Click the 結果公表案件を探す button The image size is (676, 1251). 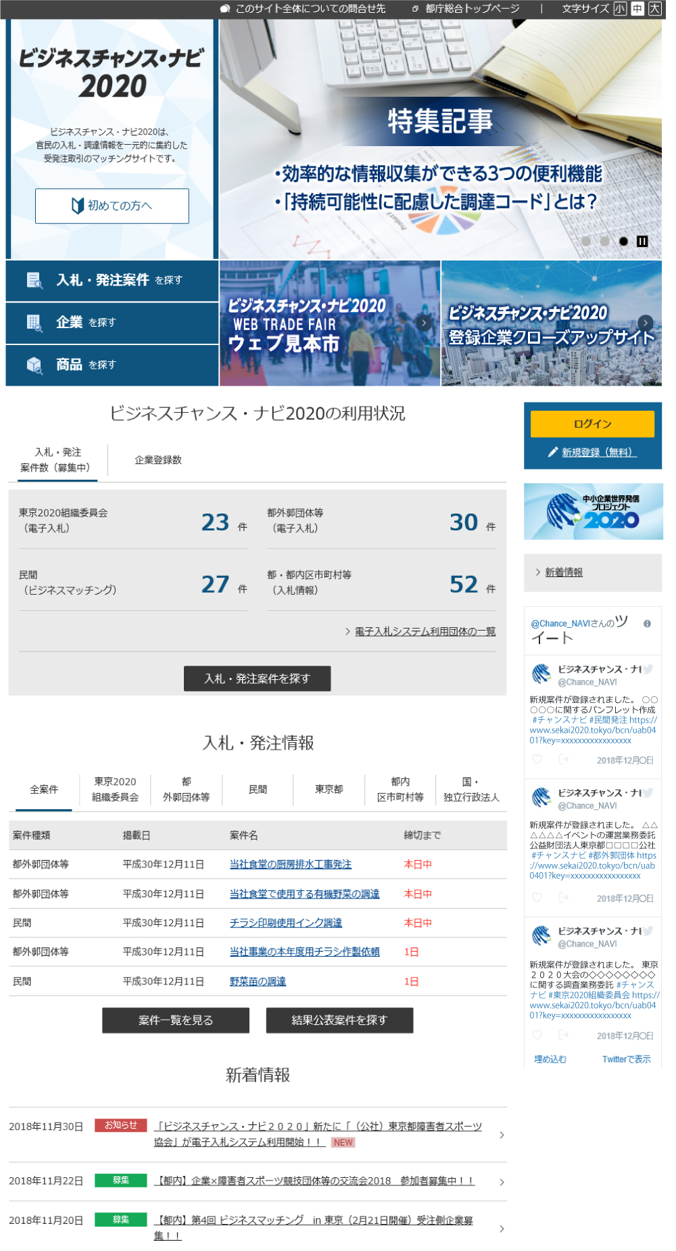coord(339,1020)
